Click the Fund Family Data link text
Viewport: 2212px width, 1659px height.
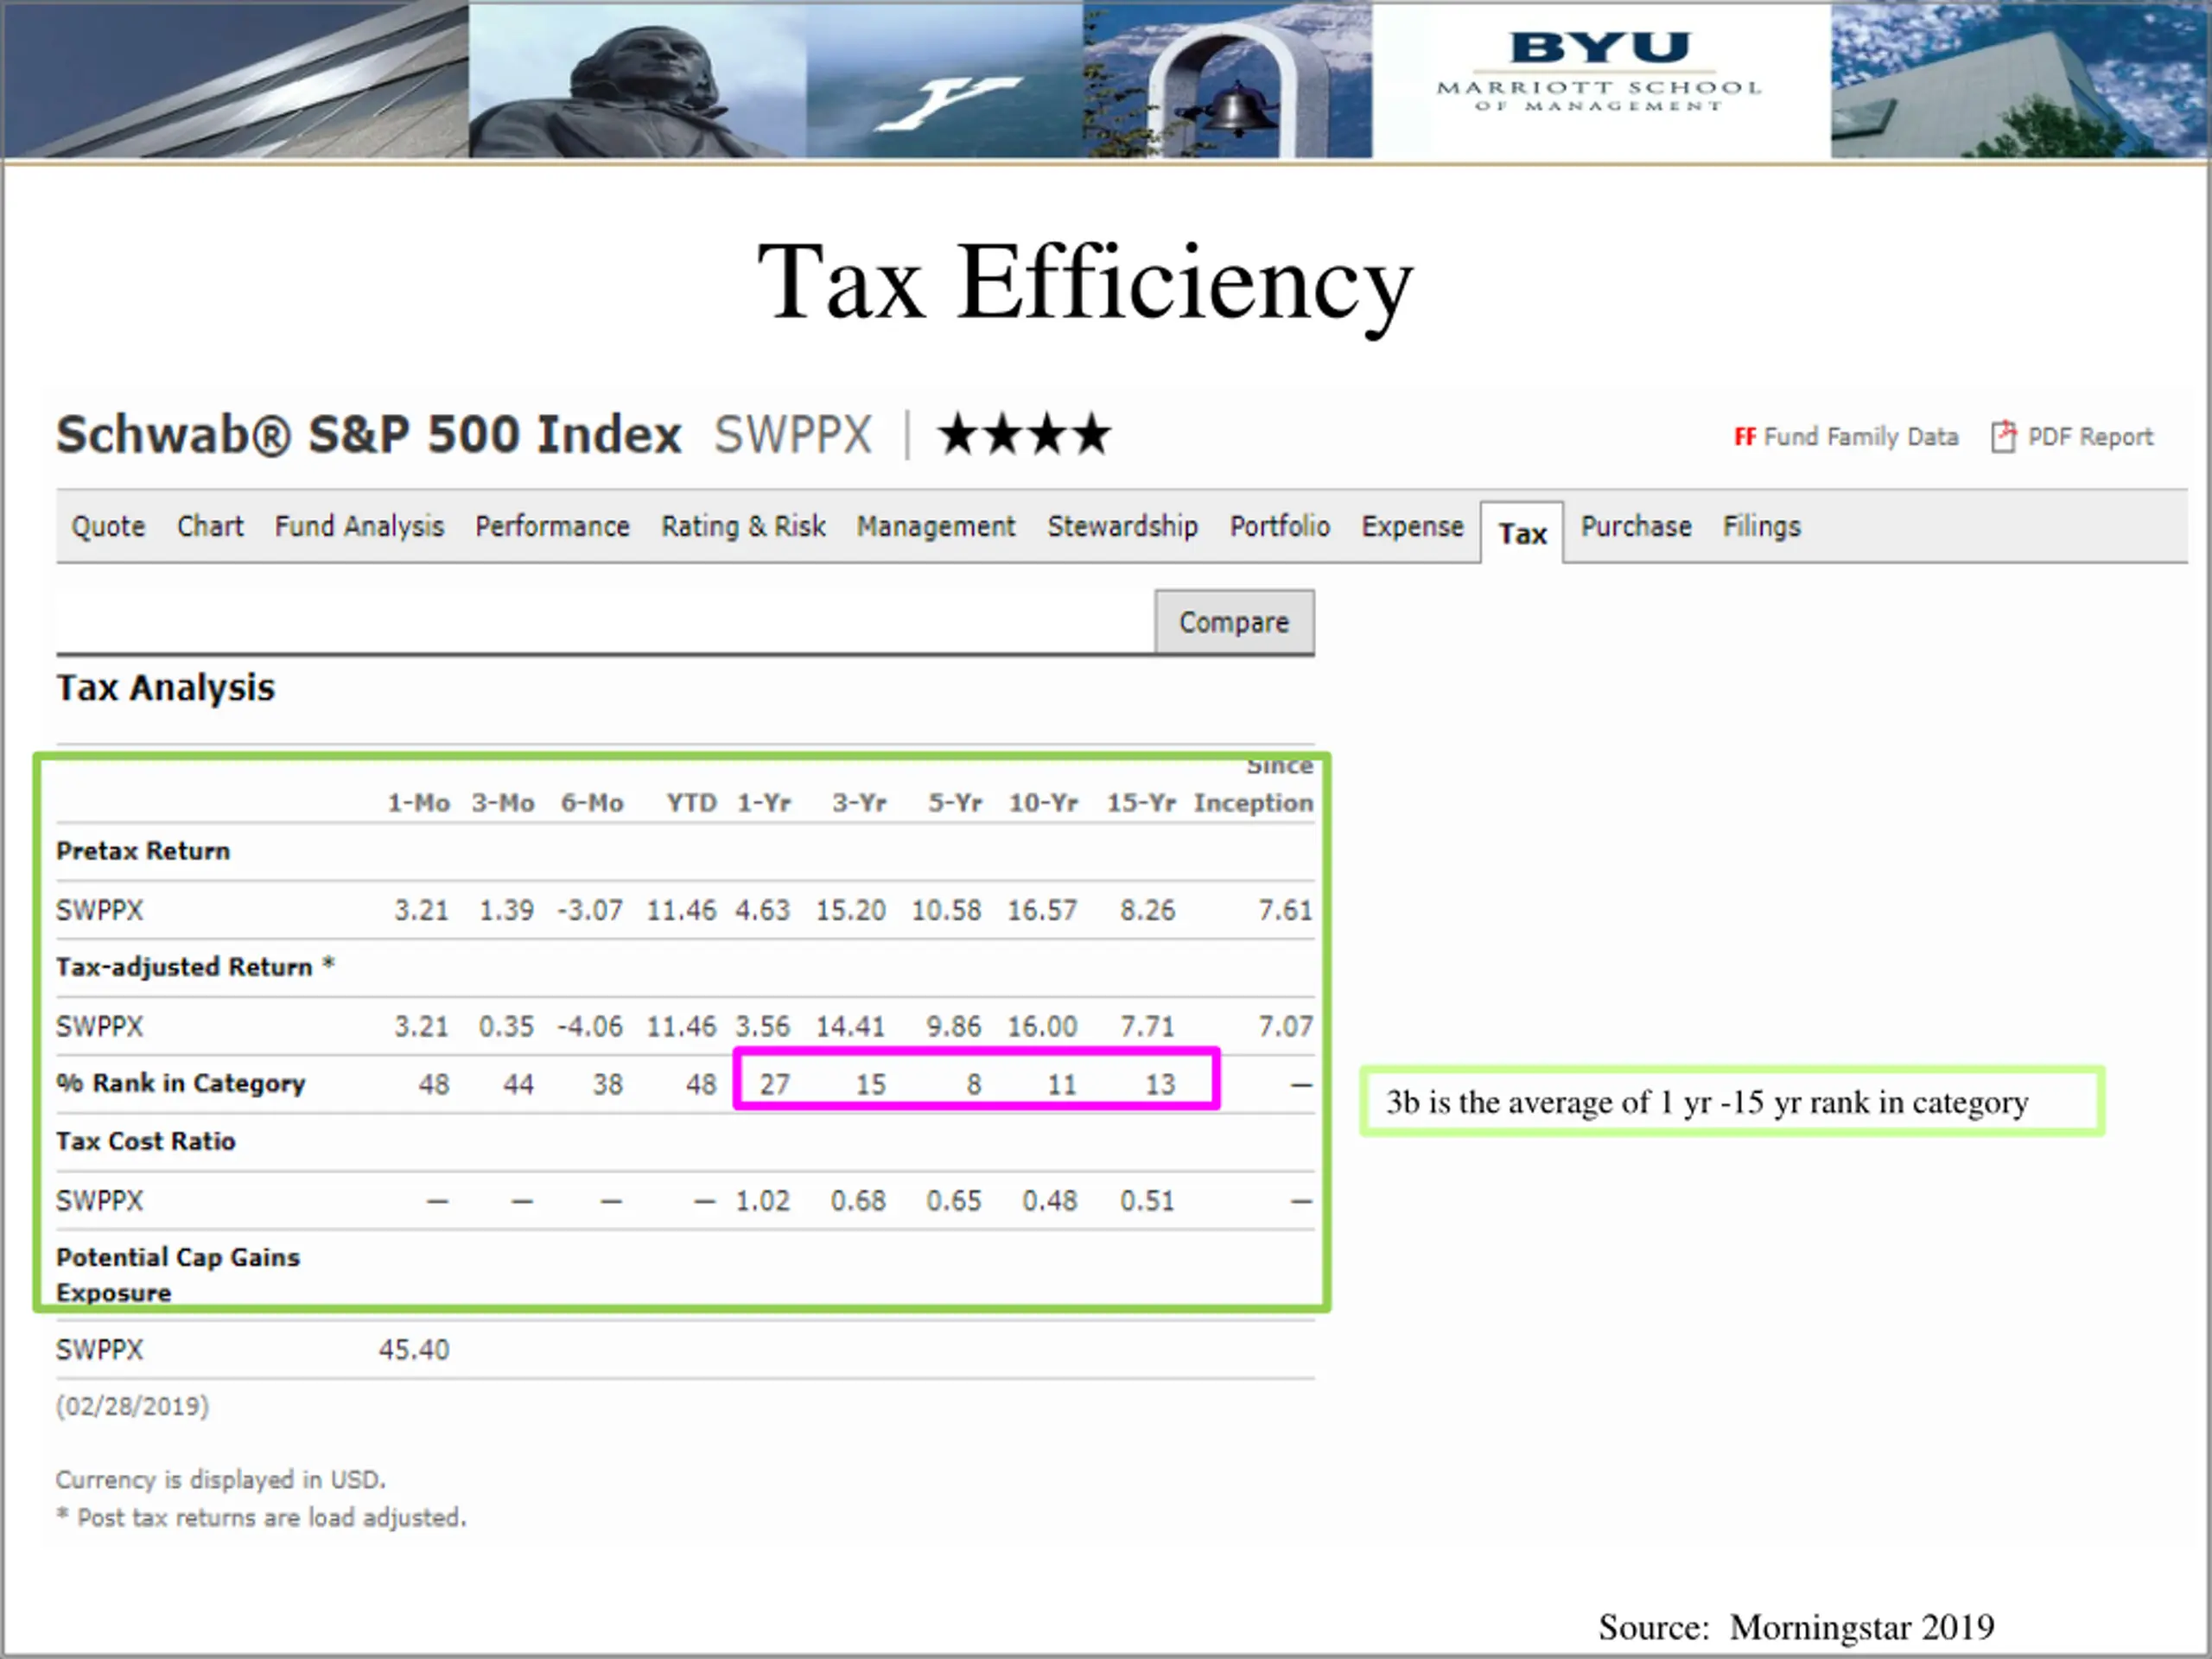tap(1860, 437)
